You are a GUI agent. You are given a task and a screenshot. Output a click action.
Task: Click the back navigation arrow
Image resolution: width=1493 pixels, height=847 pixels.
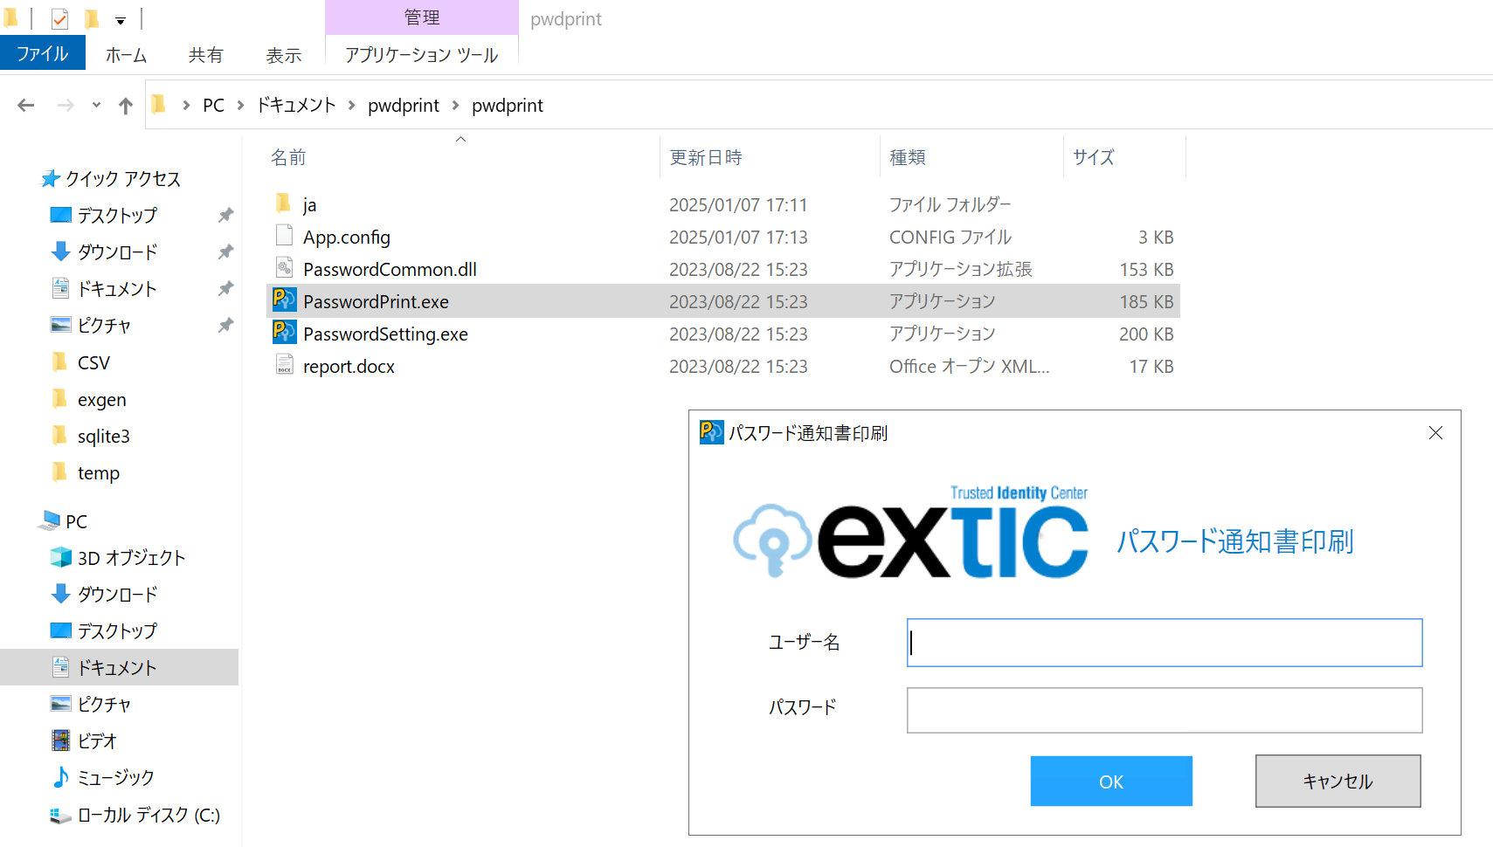coord(26,106)
